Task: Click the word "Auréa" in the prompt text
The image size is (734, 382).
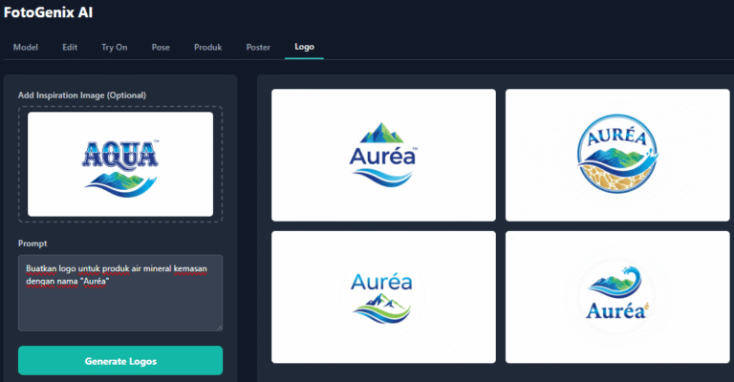Action: pyautogui.click(x=93, y=281)
